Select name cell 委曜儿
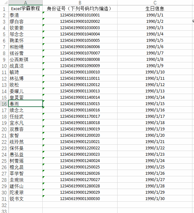Viewport: 194px width, 213px height. pos(26,91)
